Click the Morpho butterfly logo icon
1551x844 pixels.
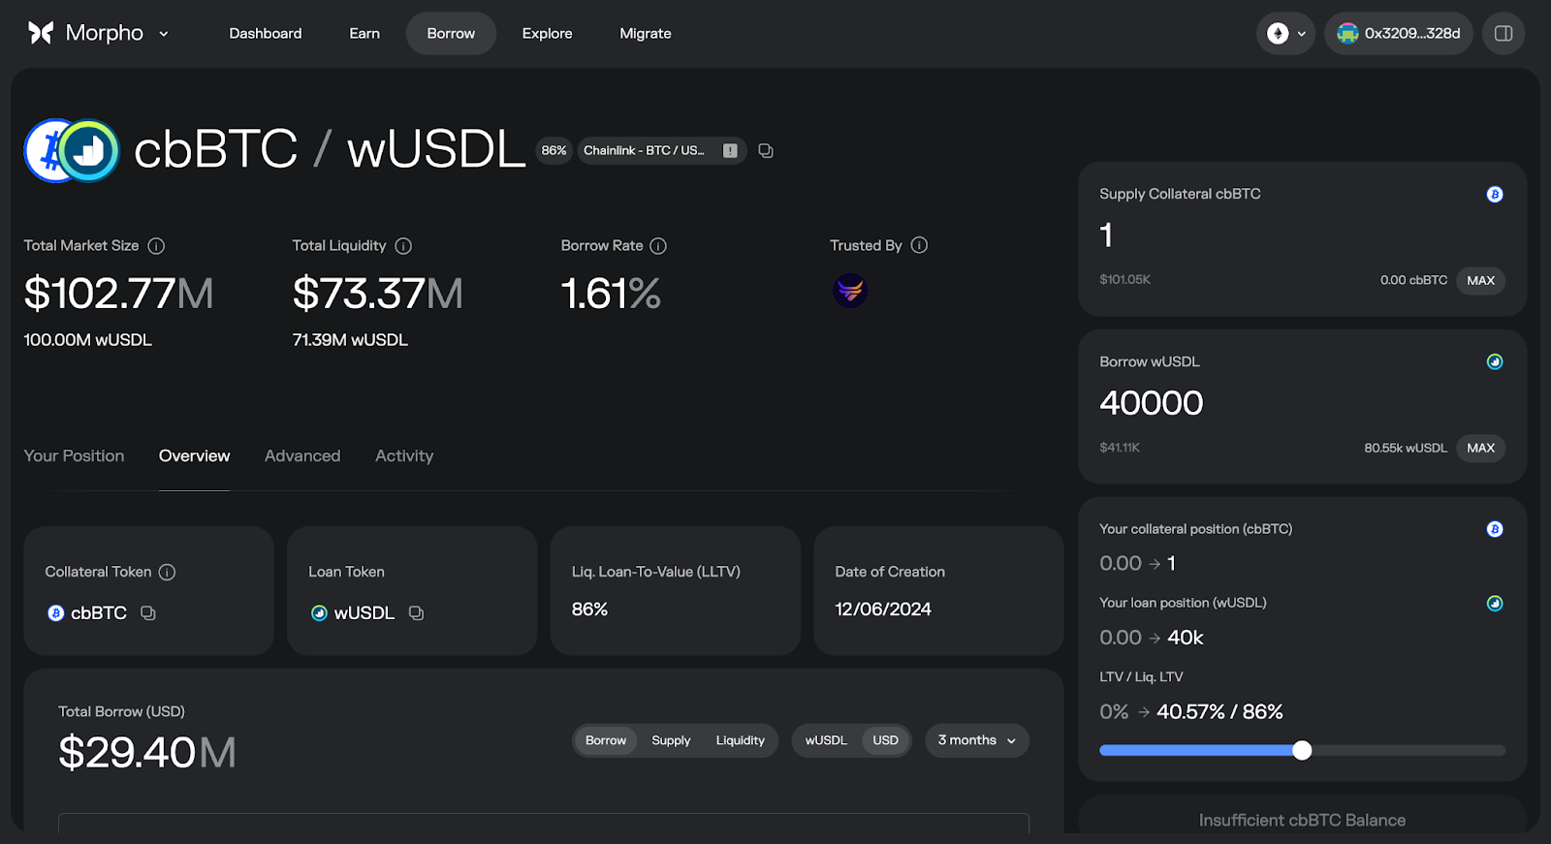tap(41, 33)
